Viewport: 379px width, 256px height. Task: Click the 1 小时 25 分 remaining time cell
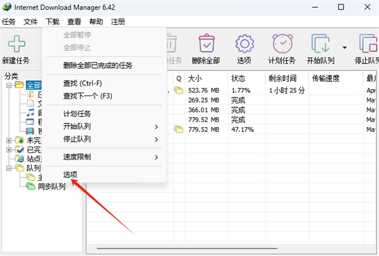(x=287, y=90)
